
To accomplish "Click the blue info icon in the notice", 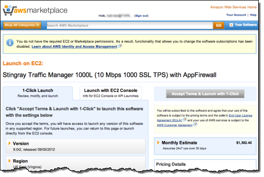I will [x=10, y=42].
